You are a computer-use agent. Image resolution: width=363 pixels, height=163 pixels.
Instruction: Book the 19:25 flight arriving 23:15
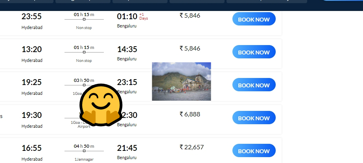click(x=254, y=85)
